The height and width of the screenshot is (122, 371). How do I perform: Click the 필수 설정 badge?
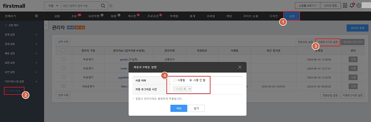click(80, 28)
